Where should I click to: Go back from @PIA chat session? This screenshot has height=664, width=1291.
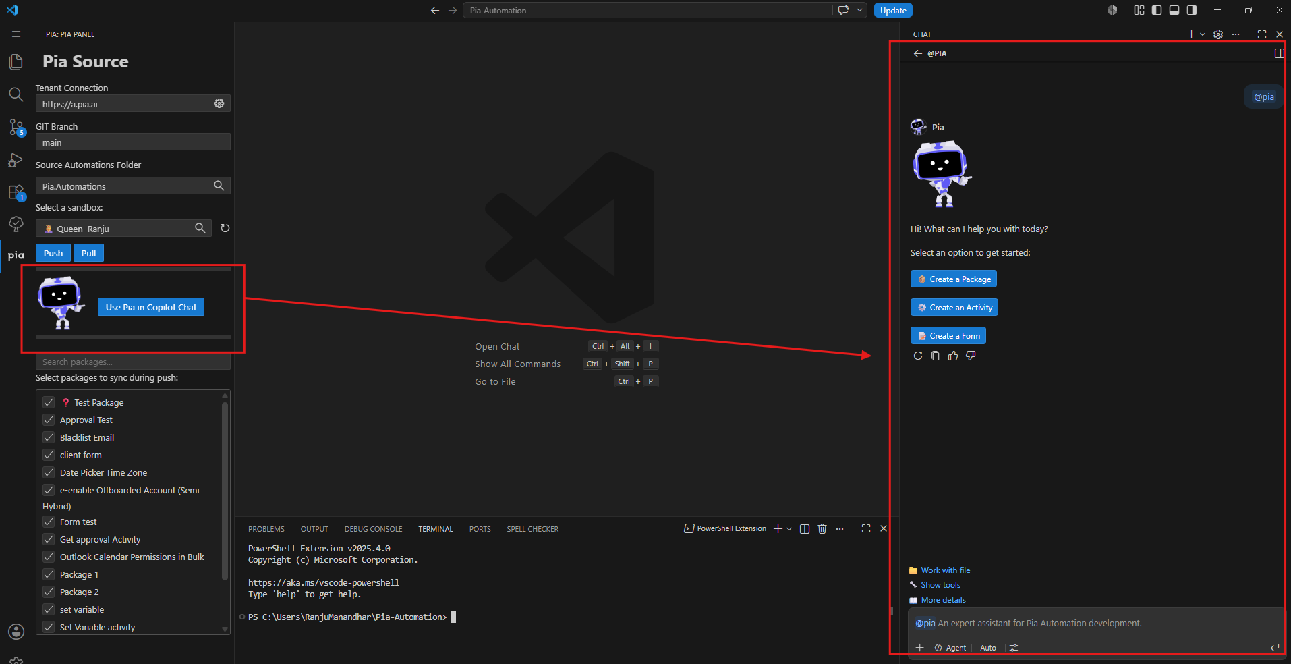tap(917, 53)
